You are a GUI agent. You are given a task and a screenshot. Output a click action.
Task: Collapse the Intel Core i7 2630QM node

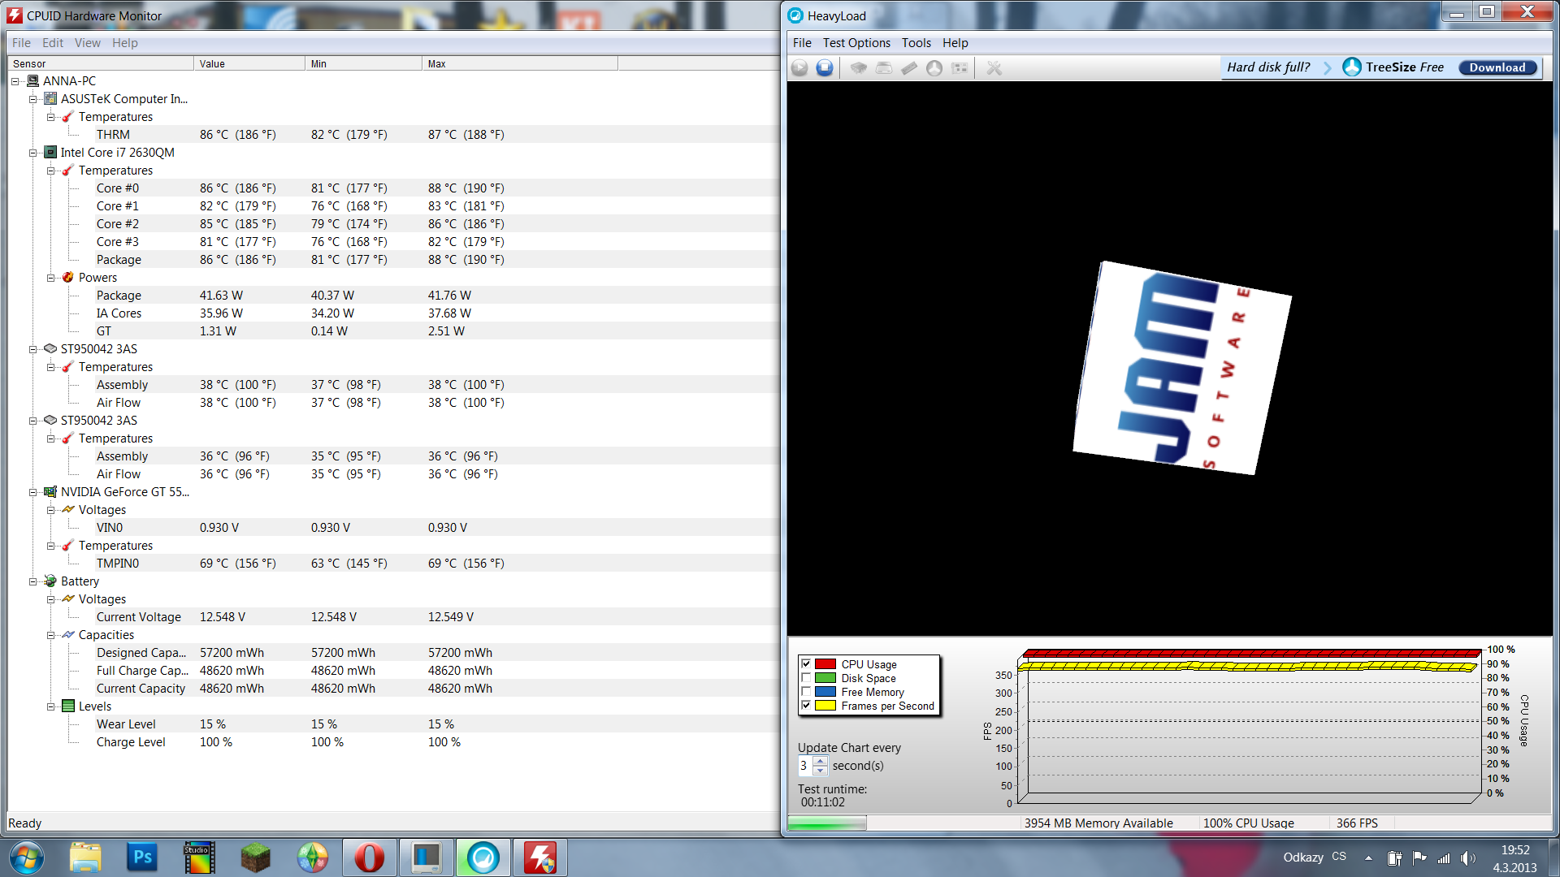click(33, 153)
